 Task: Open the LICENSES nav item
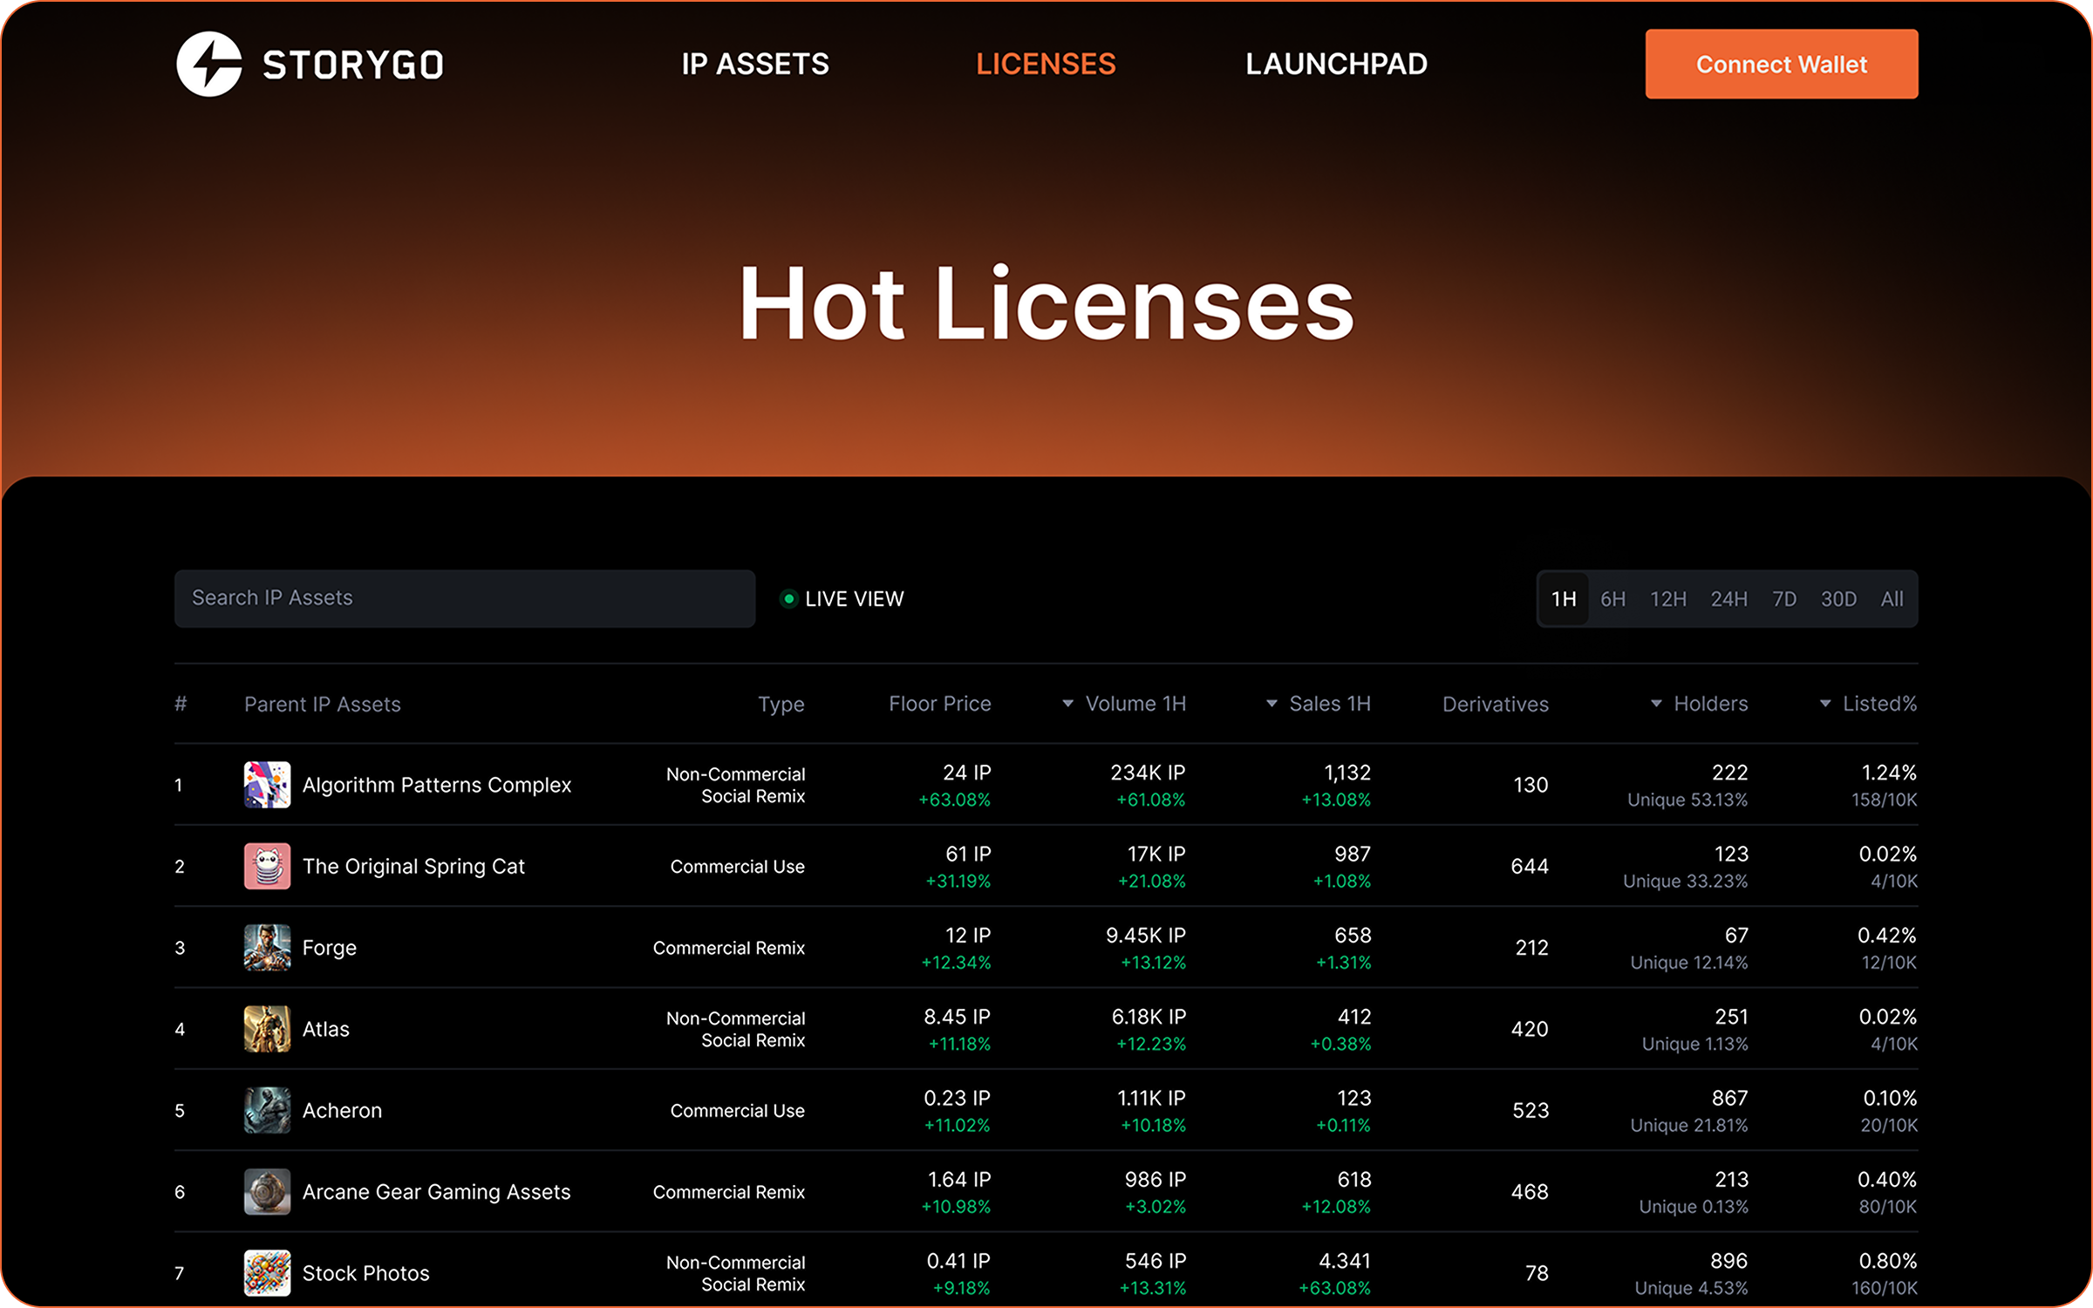(1046, 64)
